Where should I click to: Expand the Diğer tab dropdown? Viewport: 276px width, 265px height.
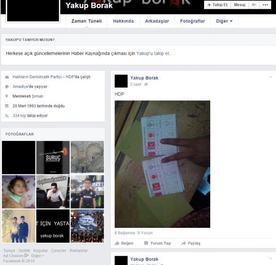coord(224,21)
